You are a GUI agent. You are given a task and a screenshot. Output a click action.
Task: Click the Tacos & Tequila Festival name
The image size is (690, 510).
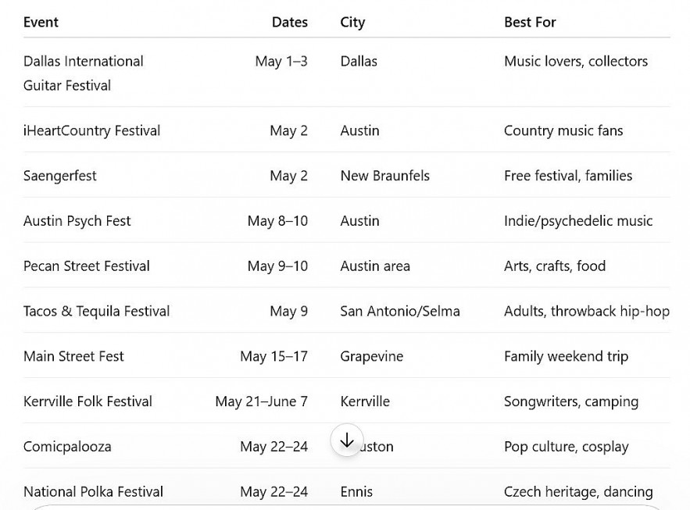click(x=96, y=311)
